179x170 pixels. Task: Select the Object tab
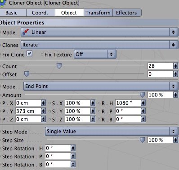click(x=69, y=13)
